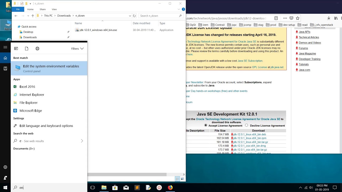Select Decline License Agreement radio button
The width and height of the screenshot is (342, 192).
pyautogui.click(x=247, y=125)
